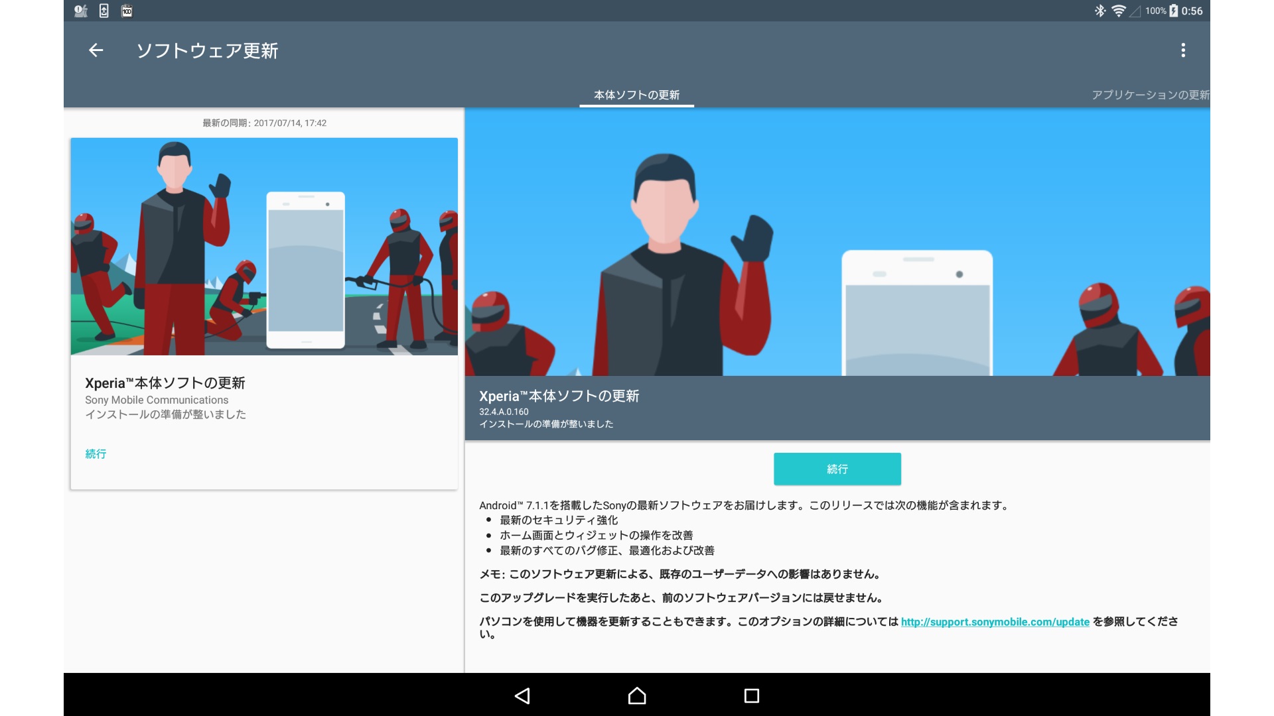The width and height of the screenshot is (1274, 716).
Task: Switch to the アプリケーションの更新 tab
Action: 1150,95
